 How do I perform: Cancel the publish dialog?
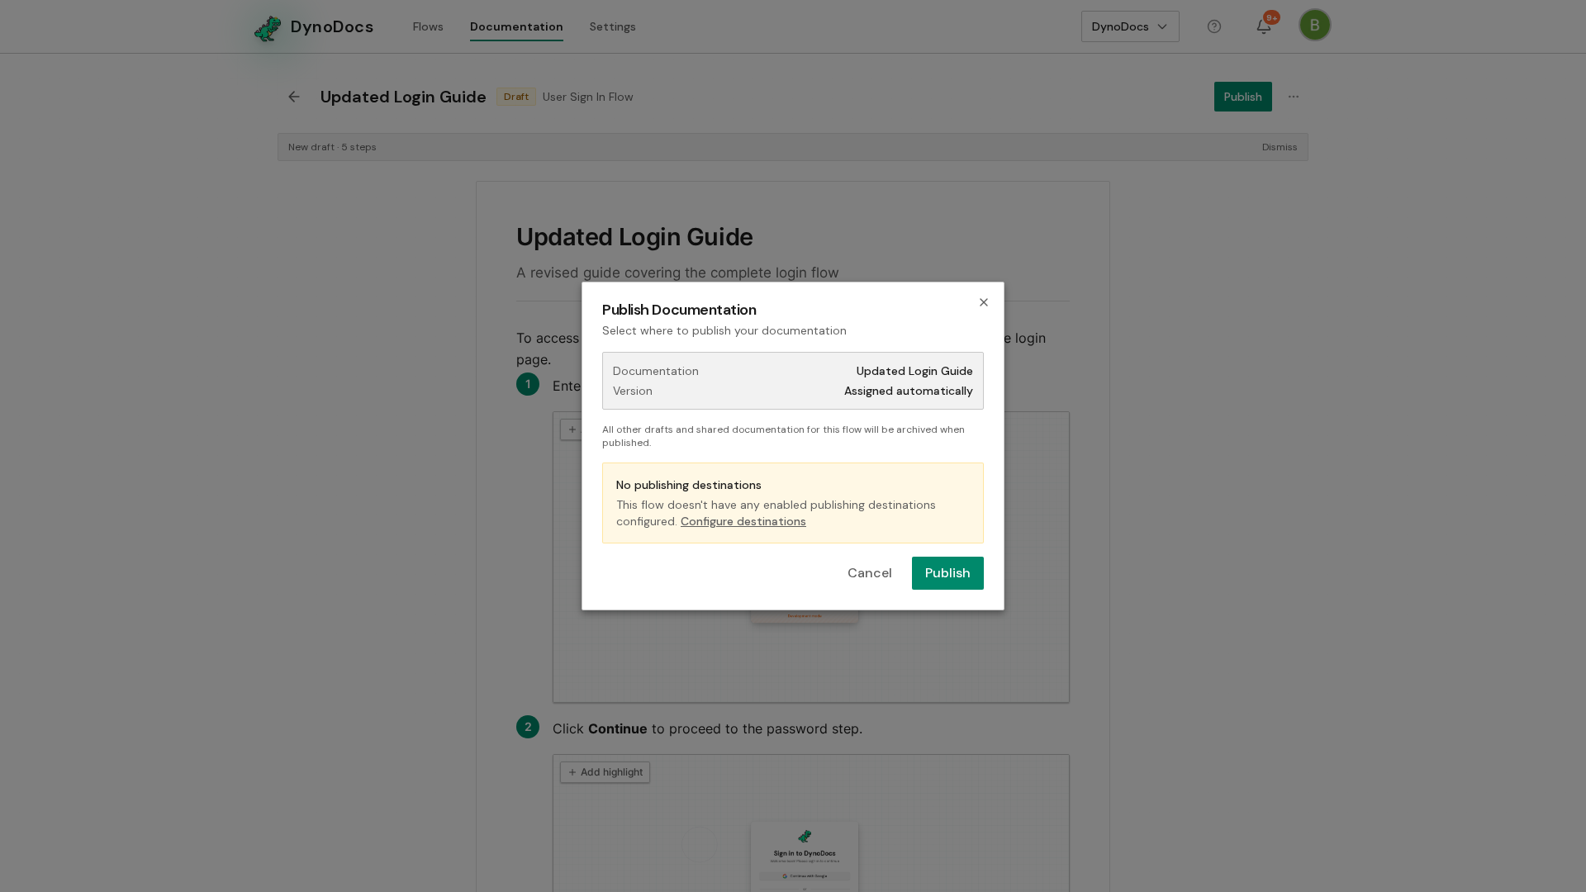point(870,573)
